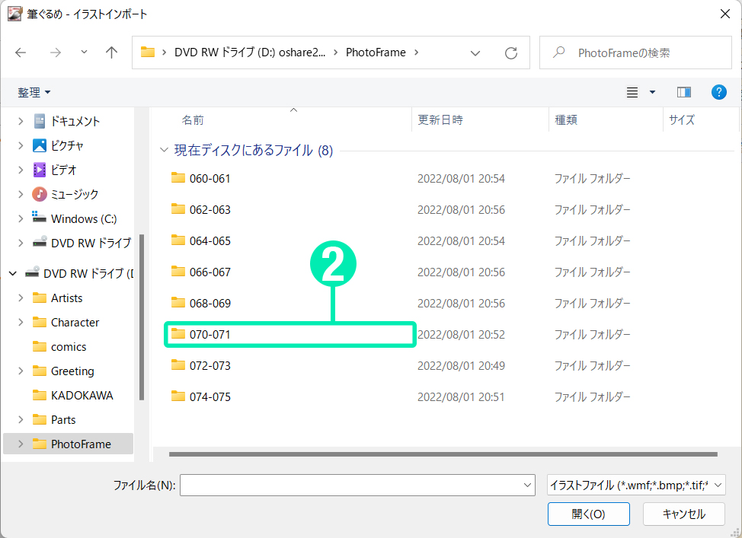Click the view layout list icon
This screenshot has width=742, height=538.
pos(632,92)
